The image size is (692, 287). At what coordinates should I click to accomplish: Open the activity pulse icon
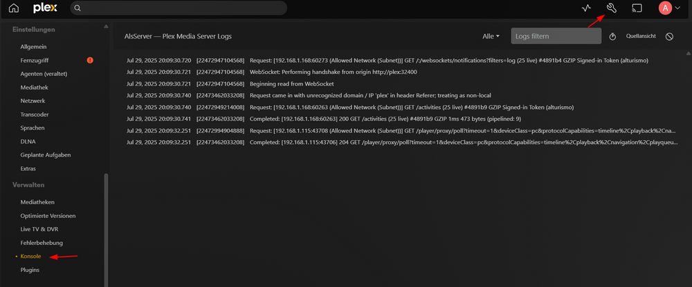pos(586,8)
